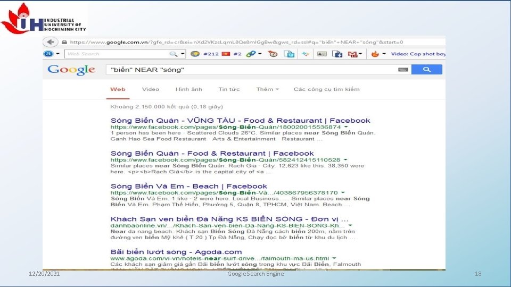Image resolution: width=511 pixels, height=287 pixels.
Task: Click the shopping bag toolbar icon
Action: click(x=289, y=54)
